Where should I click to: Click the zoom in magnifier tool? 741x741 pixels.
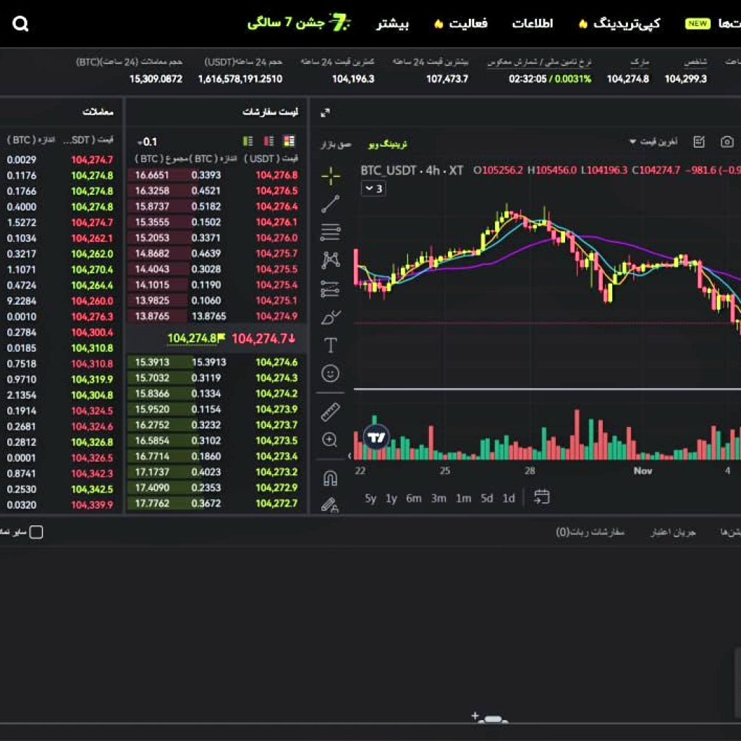pyautogui.click(x=331, y=439)
